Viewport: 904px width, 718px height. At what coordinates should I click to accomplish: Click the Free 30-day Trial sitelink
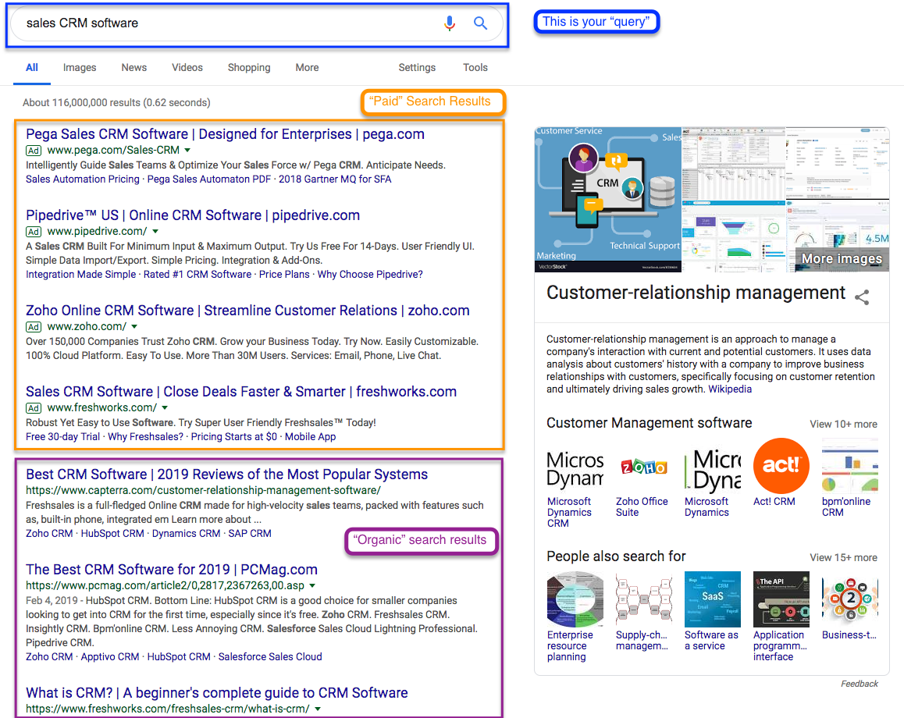pos(62,437)
